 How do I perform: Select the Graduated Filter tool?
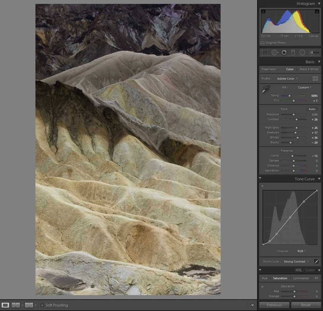[293, 52]
